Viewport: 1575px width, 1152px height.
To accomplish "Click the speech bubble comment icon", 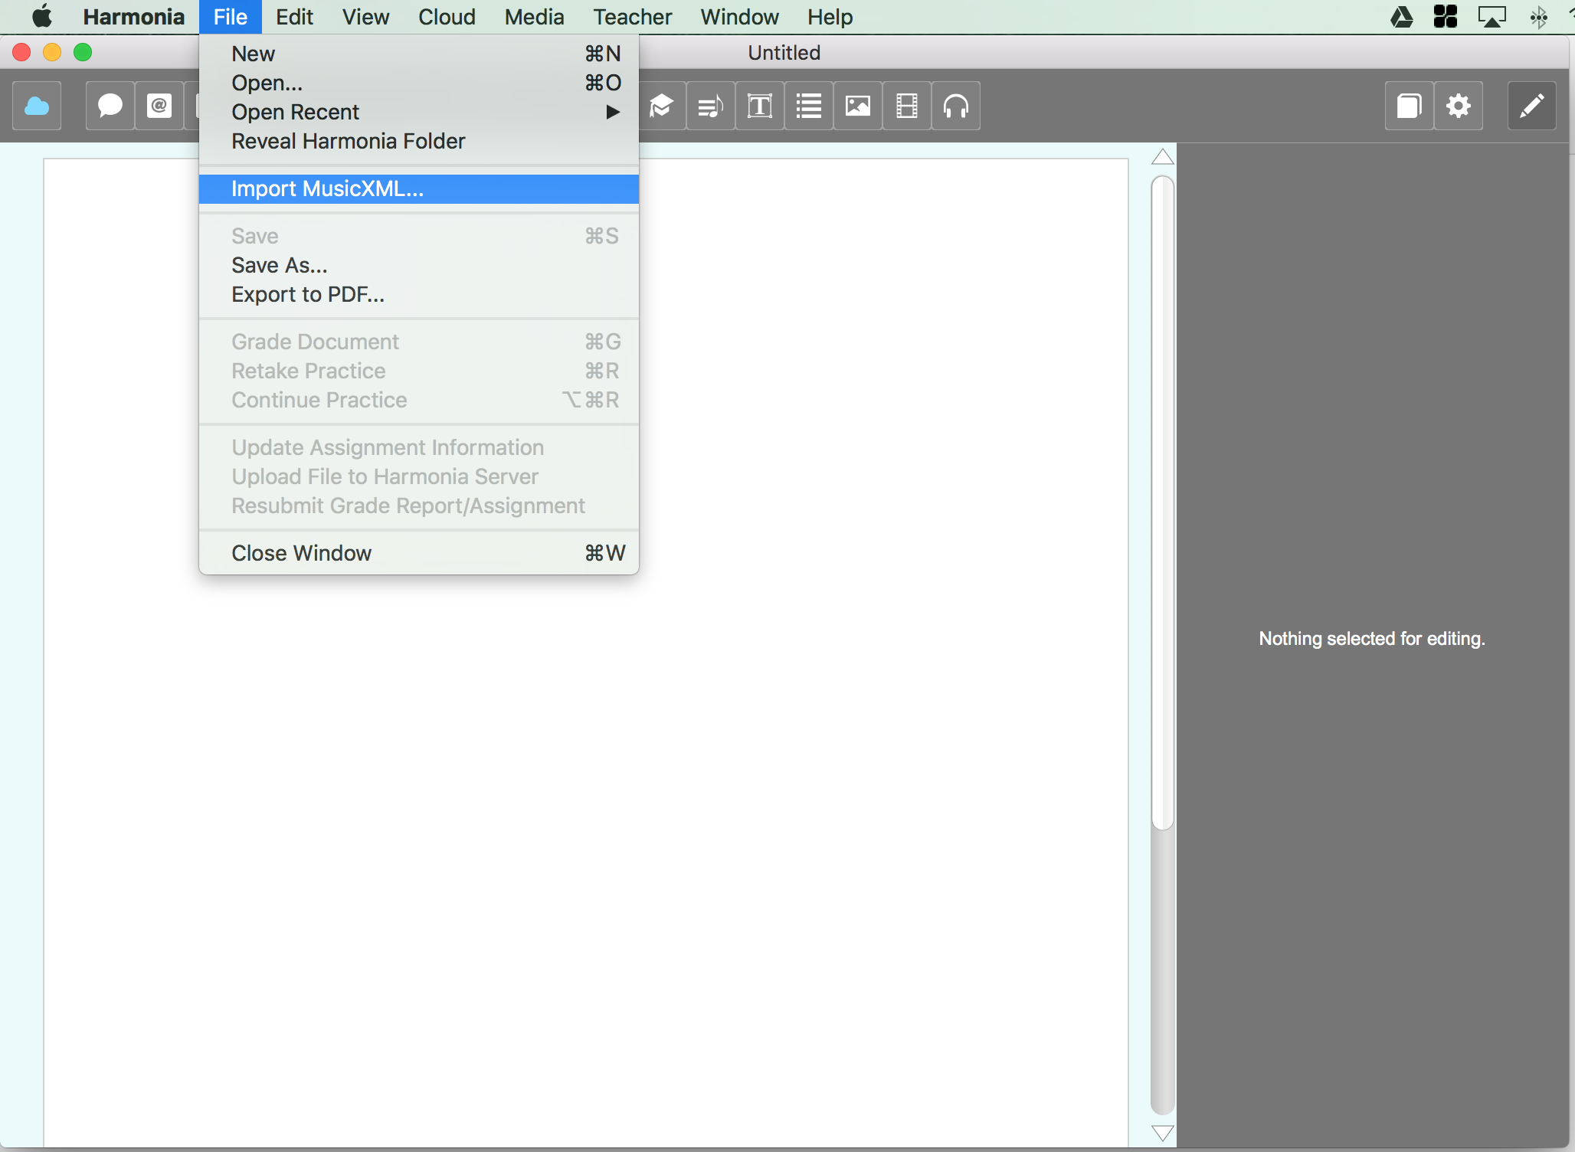I will (110, 106).
